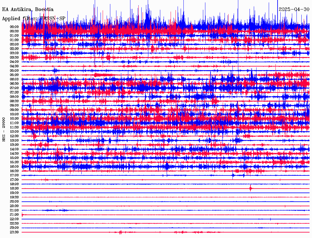Select the 07:30 time label

click(x=14, y=92)
